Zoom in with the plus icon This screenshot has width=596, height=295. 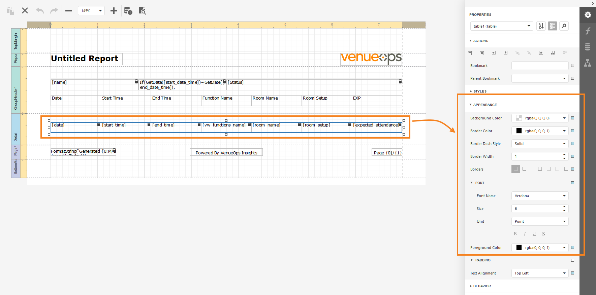[x=114, y=11]
